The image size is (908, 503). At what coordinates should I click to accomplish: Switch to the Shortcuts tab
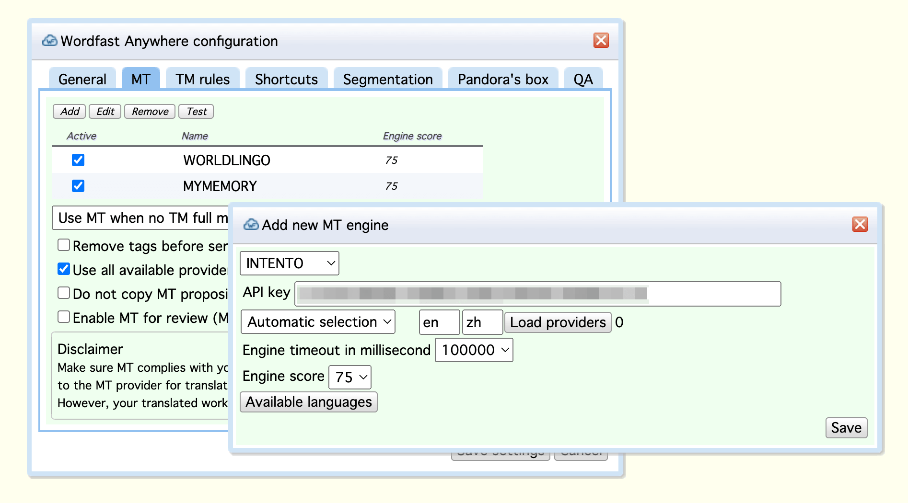286,79
